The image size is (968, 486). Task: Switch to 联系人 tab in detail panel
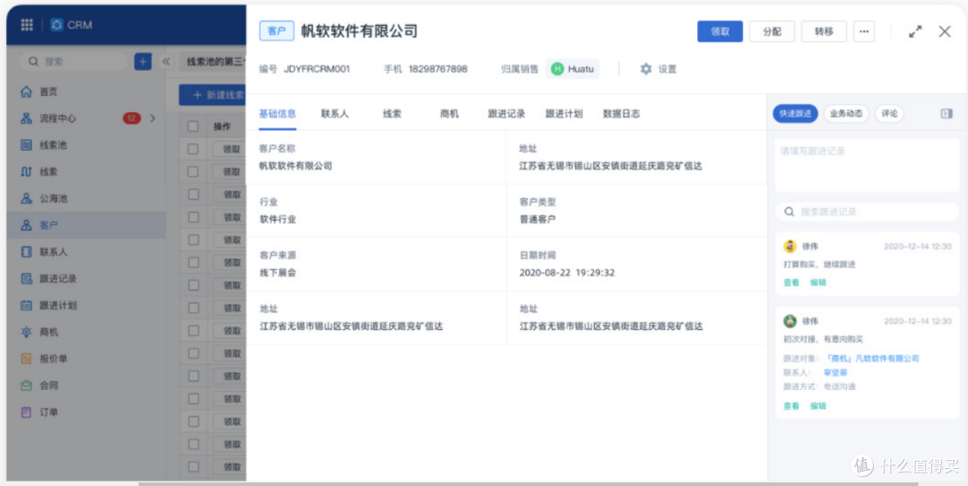[334, 114]
